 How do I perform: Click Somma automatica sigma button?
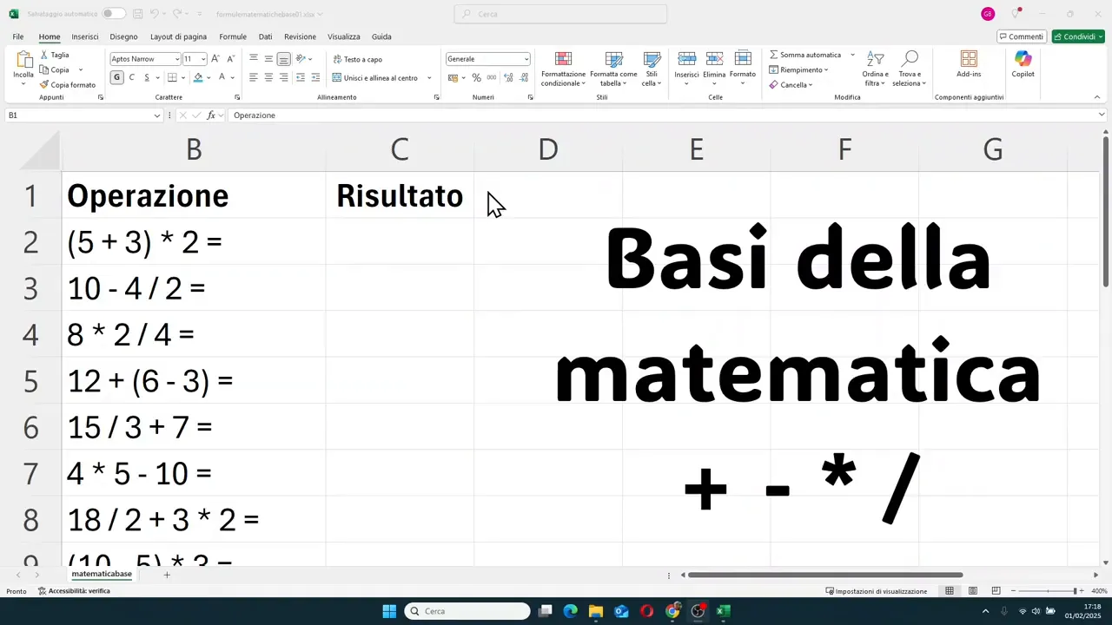click(805, 55)
